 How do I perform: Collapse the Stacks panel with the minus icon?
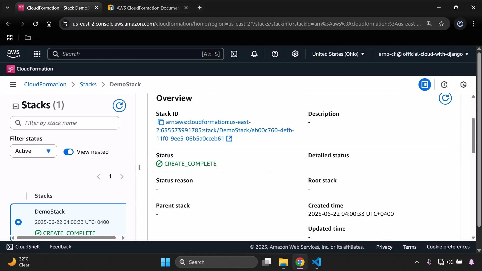tap(15, 106)
